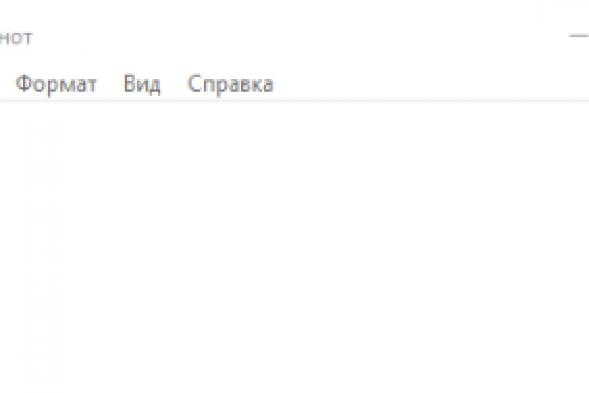Click inside the empty text editing area
The height and width of the screenshot is (393, 589).
pyautogui.click(x=294, y=247)
